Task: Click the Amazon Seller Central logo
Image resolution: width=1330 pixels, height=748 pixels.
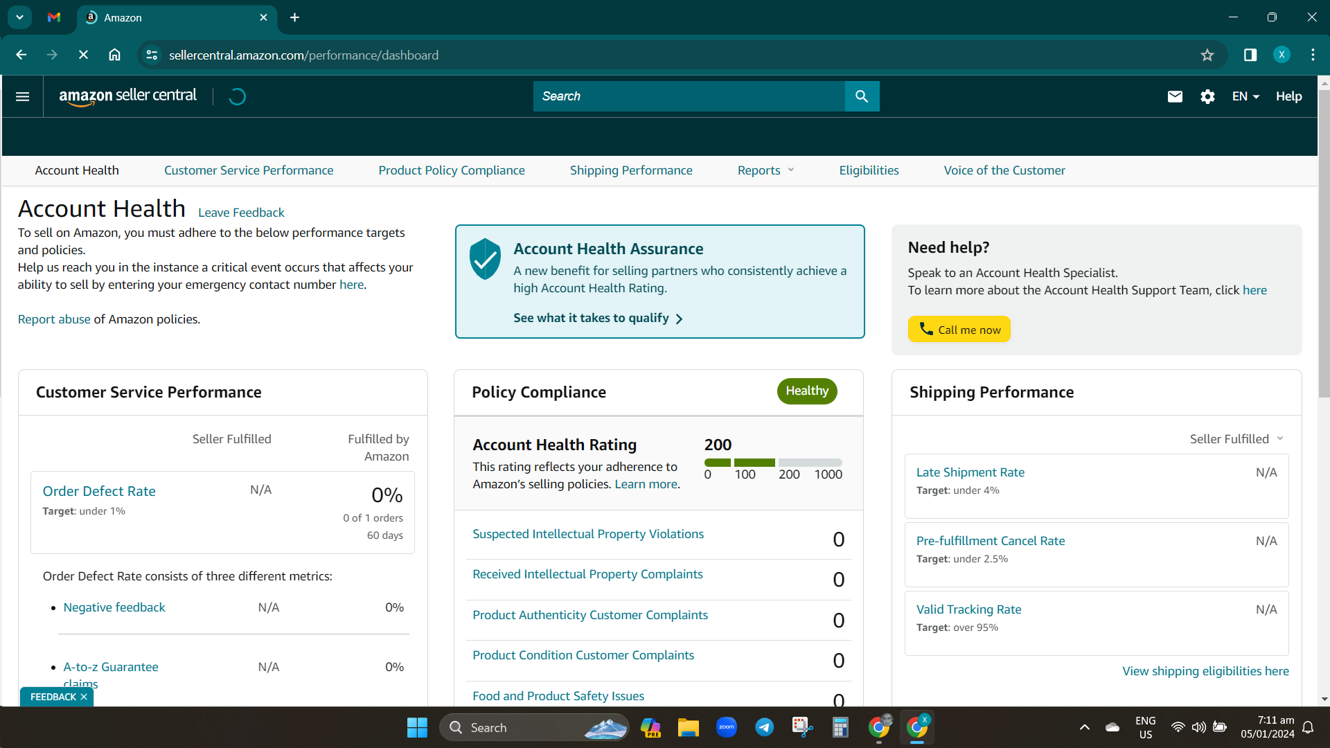Action: click(x=128, y=96)
